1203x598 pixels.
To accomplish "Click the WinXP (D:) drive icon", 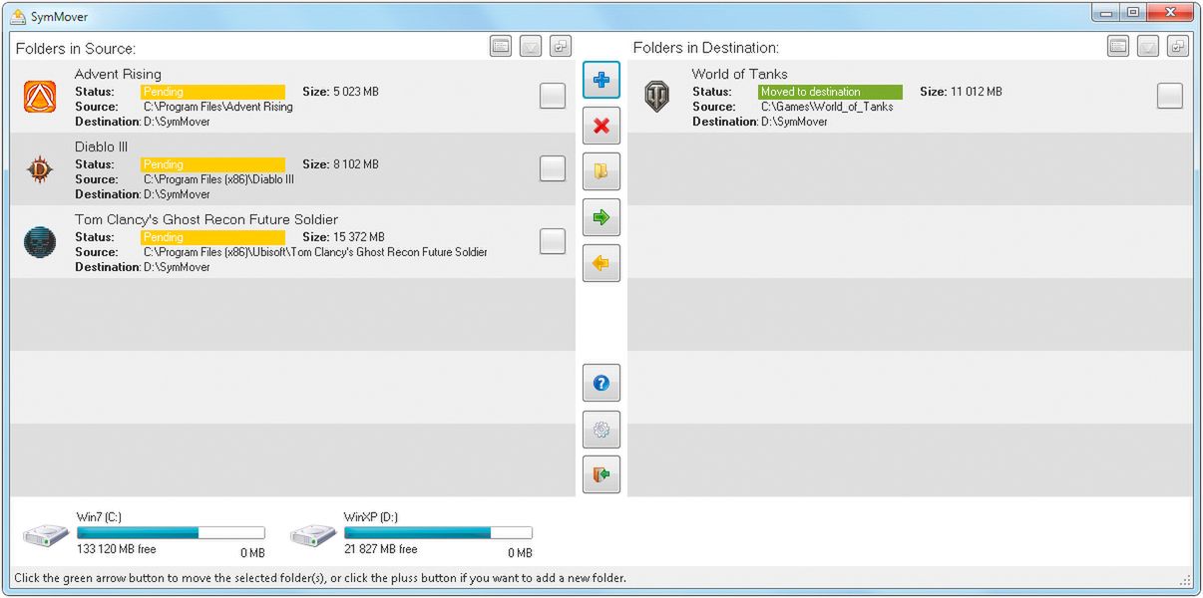I will [313, 536].
